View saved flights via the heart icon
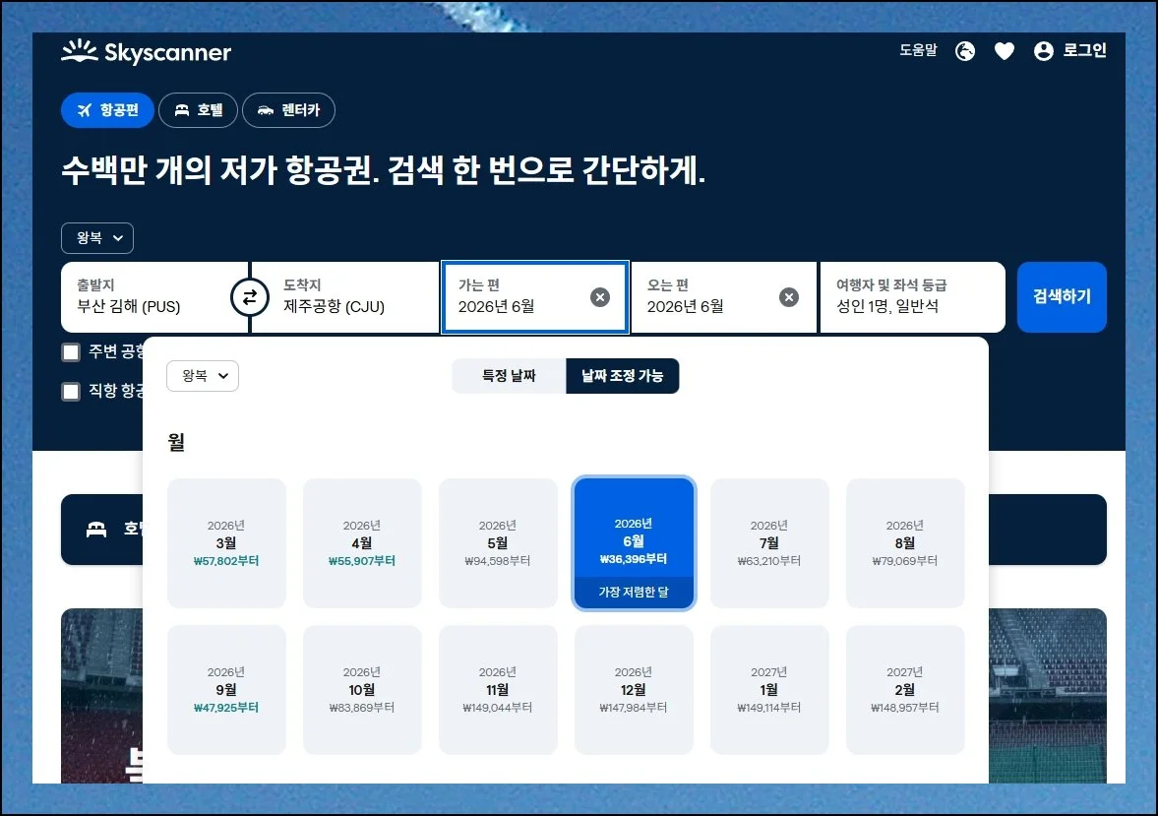1158x816 pixels. pyautogui.click(x=1005, y=51)
